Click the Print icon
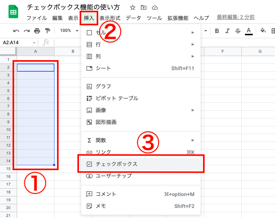The height and width of the screenshot is (218, 275). coord(37,31)
